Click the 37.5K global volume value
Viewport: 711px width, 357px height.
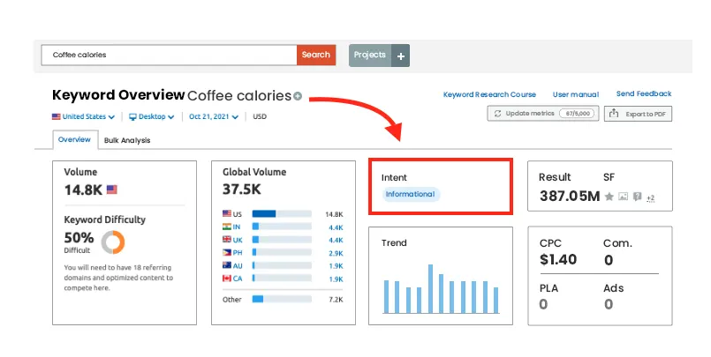(x=242, y=190)
